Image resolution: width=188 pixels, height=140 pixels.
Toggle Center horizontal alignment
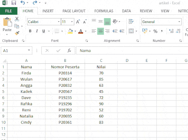pos(100,31)
